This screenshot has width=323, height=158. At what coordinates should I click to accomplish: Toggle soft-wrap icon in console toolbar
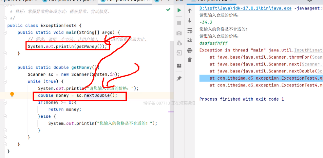pos(190,30)
